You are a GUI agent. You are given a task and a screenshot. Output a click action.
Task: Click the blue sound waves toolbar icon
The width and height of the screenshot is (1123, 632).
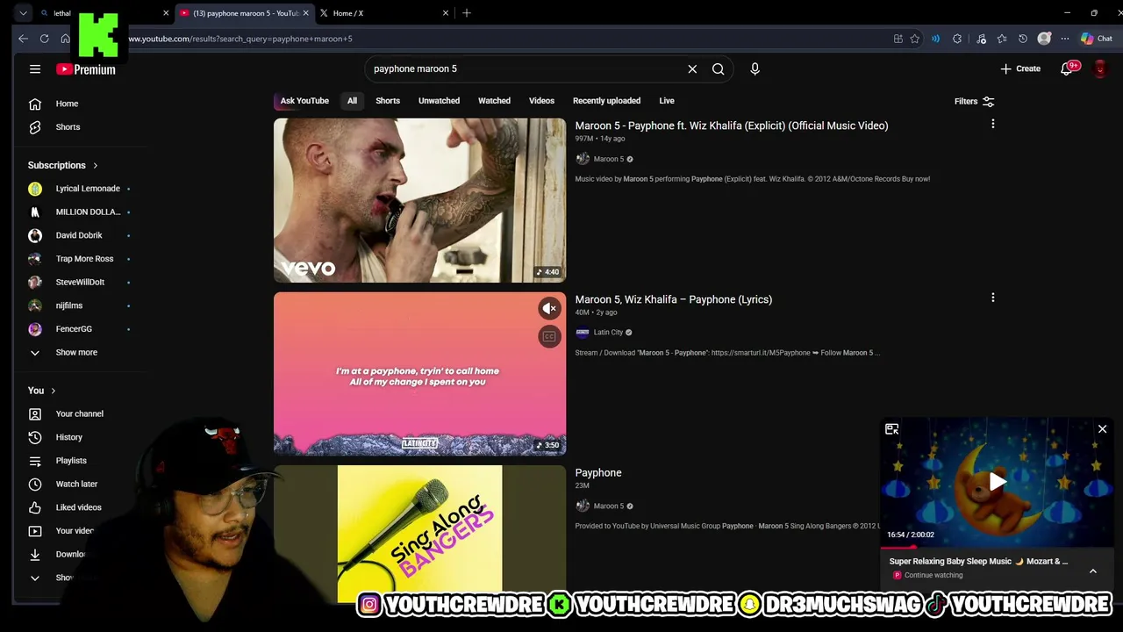coord(935,39)
